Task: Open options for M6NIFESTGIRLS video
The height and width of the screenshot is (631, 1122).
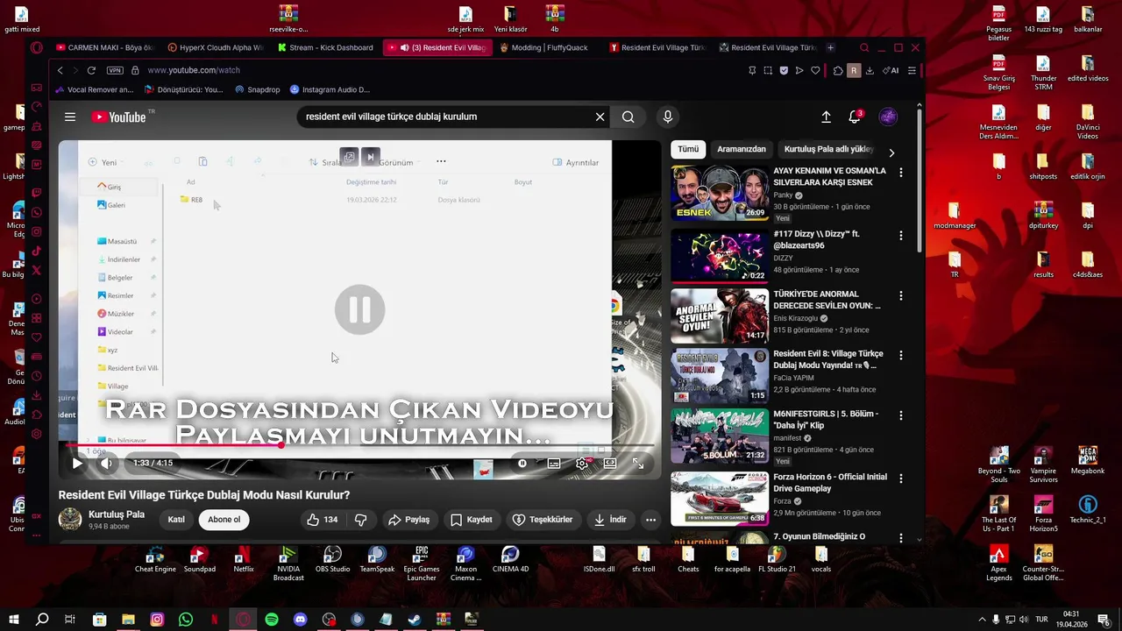Action: tap(900, 415)
